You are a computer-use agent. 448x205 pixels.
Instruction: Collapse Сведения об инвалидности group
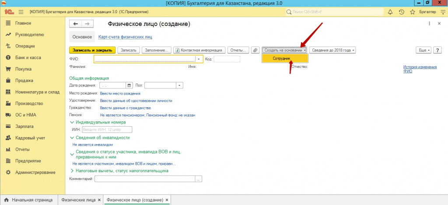(x=72, y=138)
